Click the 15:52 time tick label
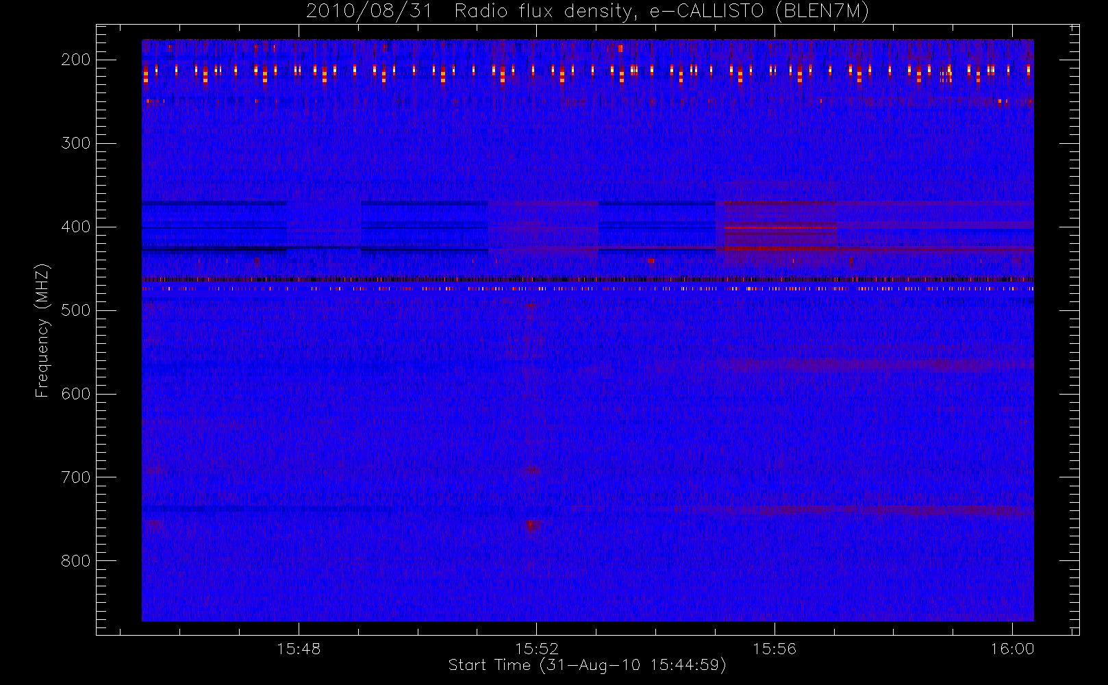 (x=537, y=649)
